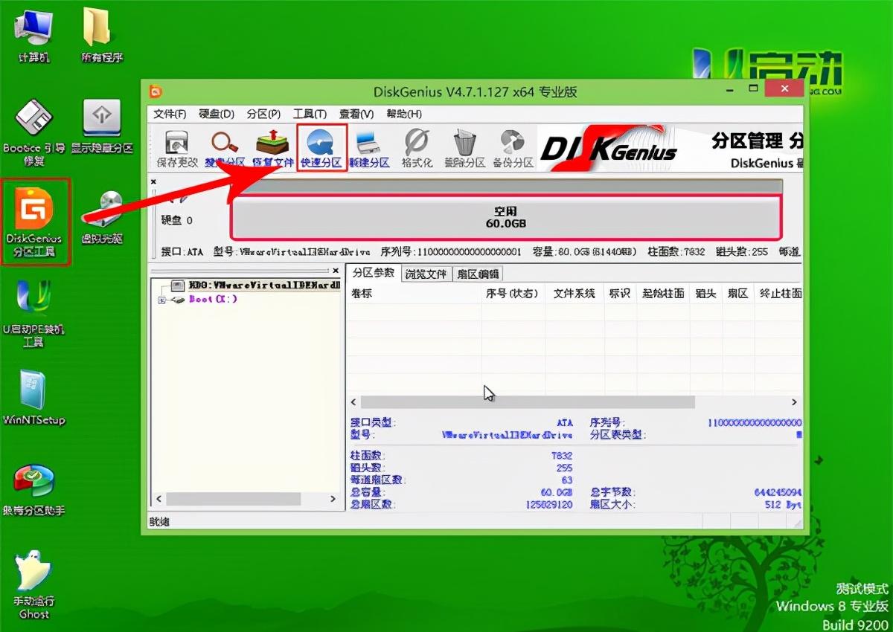This screenshot has height=632, width=893.
Task: Close the disk map panel with the x
Action: (154, 181)
